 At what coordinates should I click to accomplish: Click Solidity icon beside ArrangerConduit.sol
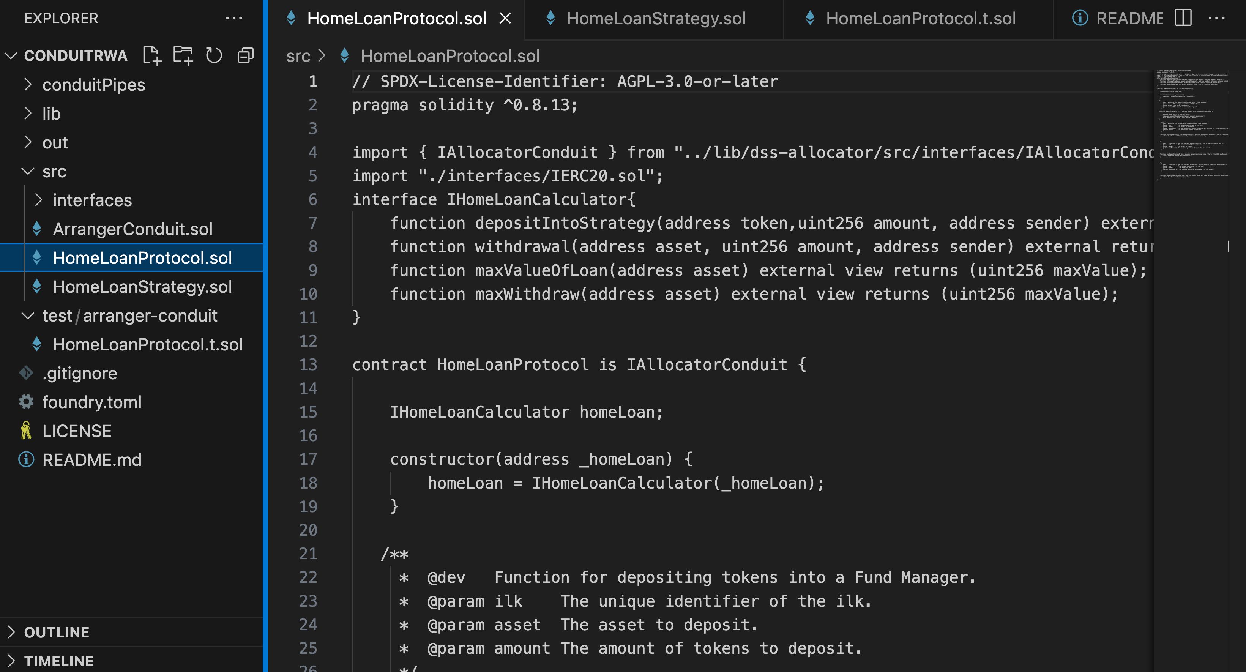[x=37, y=229]
